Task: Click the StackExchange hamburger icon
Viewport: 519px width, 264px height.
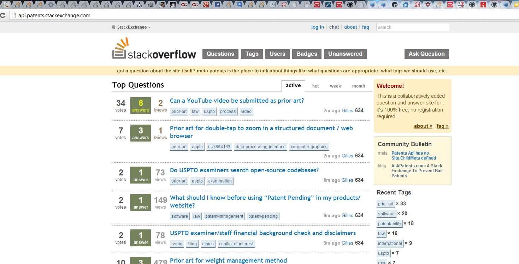Action: coord(114,27)
